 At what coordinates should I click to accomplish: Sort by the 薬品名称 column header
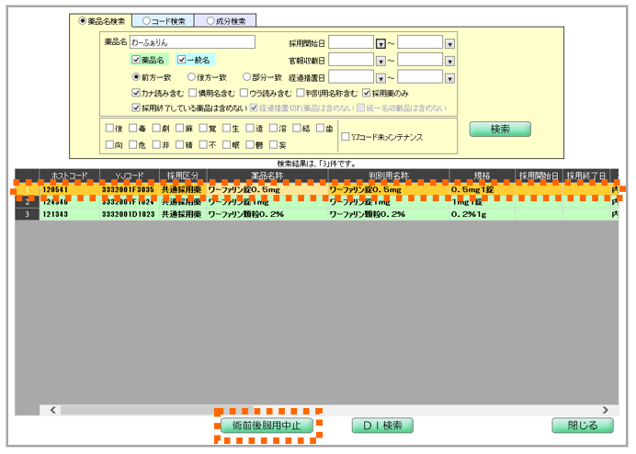point(267,175)
